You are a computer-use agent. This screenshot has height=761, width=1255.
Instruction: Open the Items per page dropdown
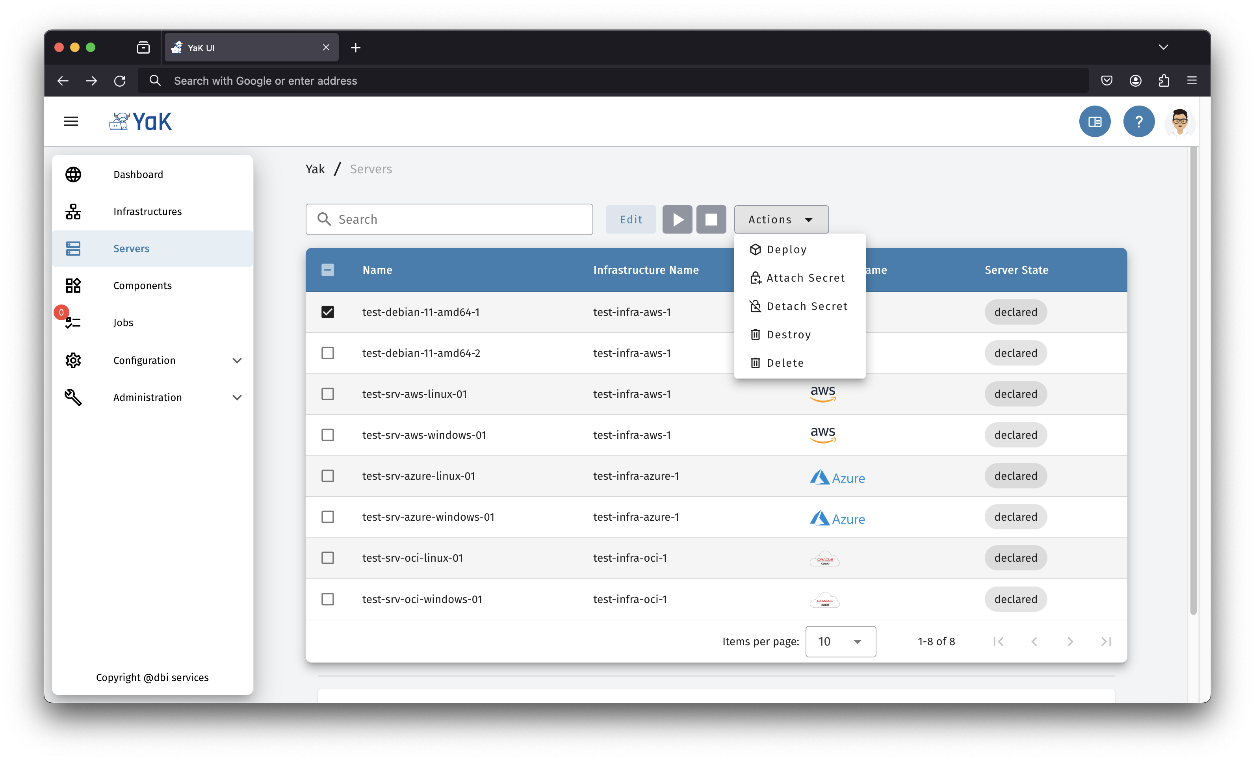click(840, 641)
